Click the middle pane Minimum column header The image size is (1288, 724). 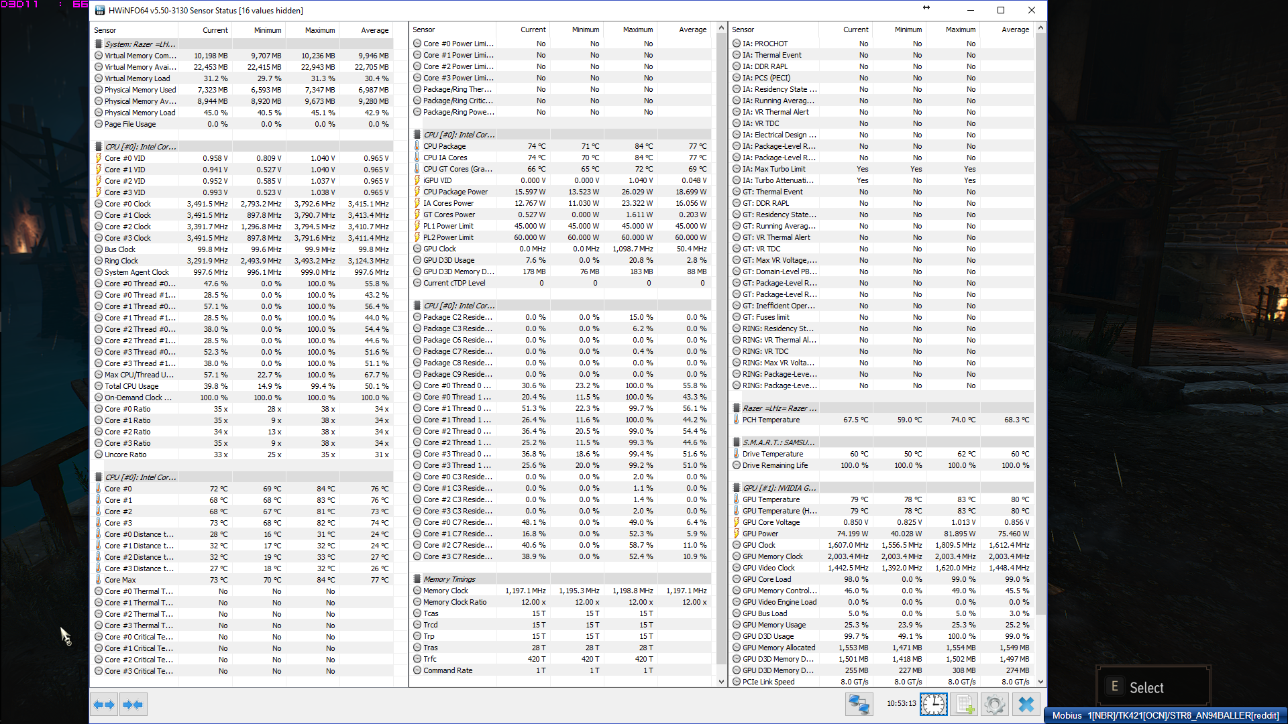(577, 29)
